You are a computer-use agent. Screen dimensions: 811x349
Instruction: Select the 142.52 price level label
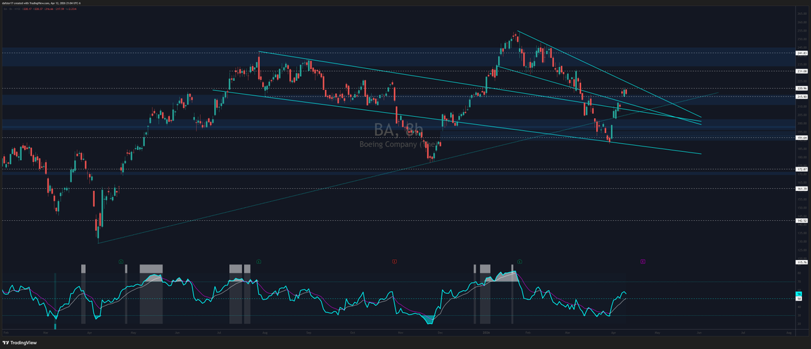point(802,220)
